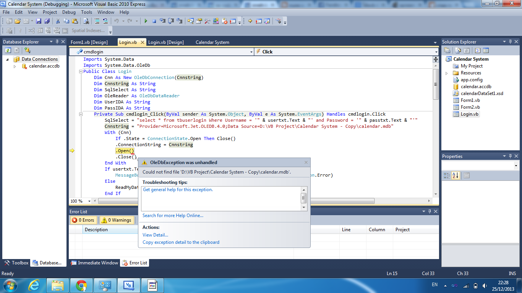Click the code editor vertical scrollbar thumb
Image resolution: width=522 pixels, height=293 pixels.
click(436, 84)
